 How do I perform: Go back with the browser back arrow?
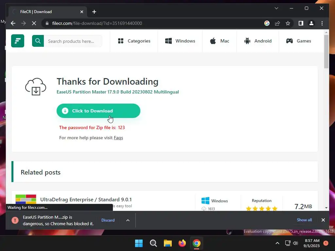tap(13, 23)
